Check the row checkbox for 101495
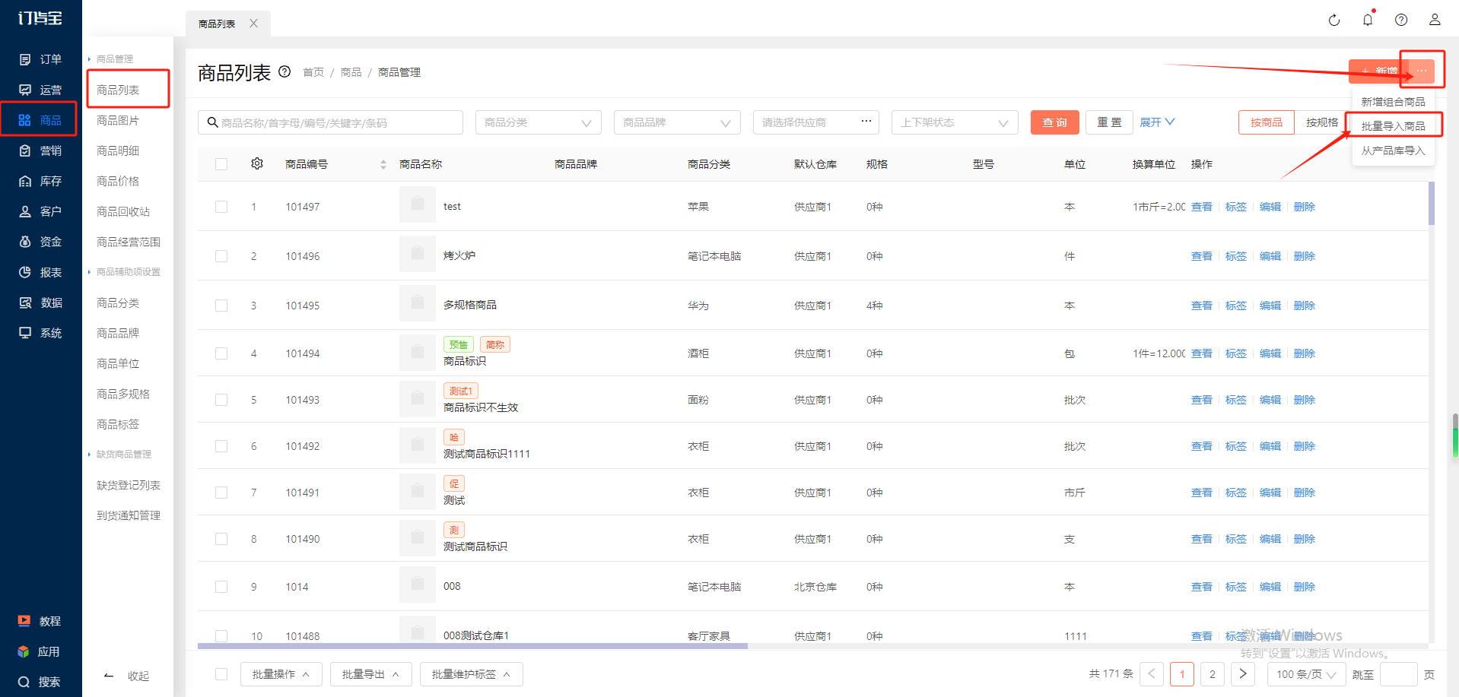Screen dimensions: 1459x697 pyautogui.click(x=221, y=306)
